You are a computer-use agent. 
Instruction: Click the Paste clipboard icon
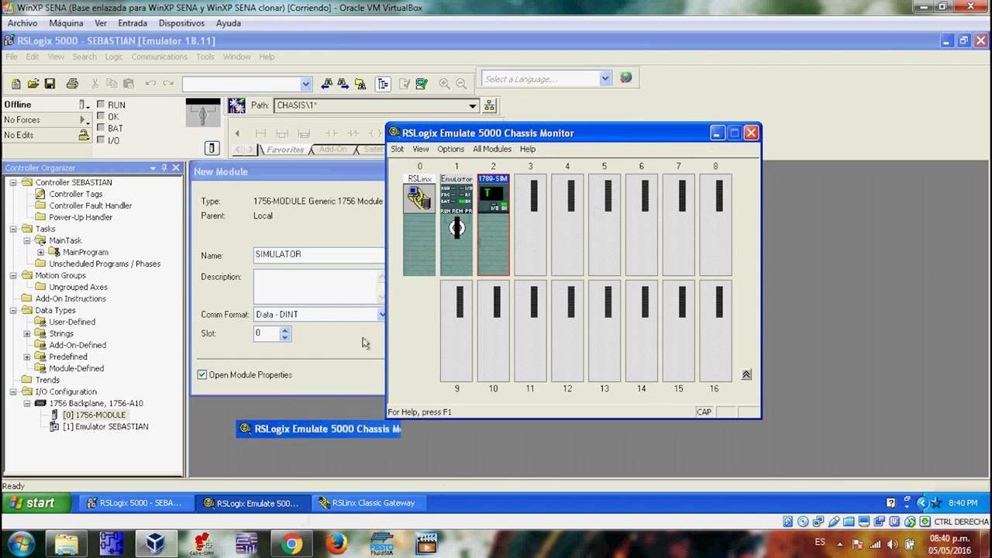[129, 84]
